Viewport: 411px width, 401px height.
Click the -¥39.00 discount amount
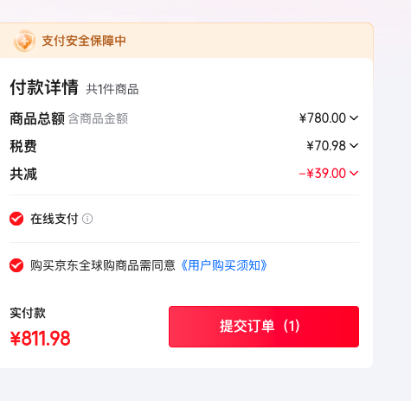coord(323,174)
